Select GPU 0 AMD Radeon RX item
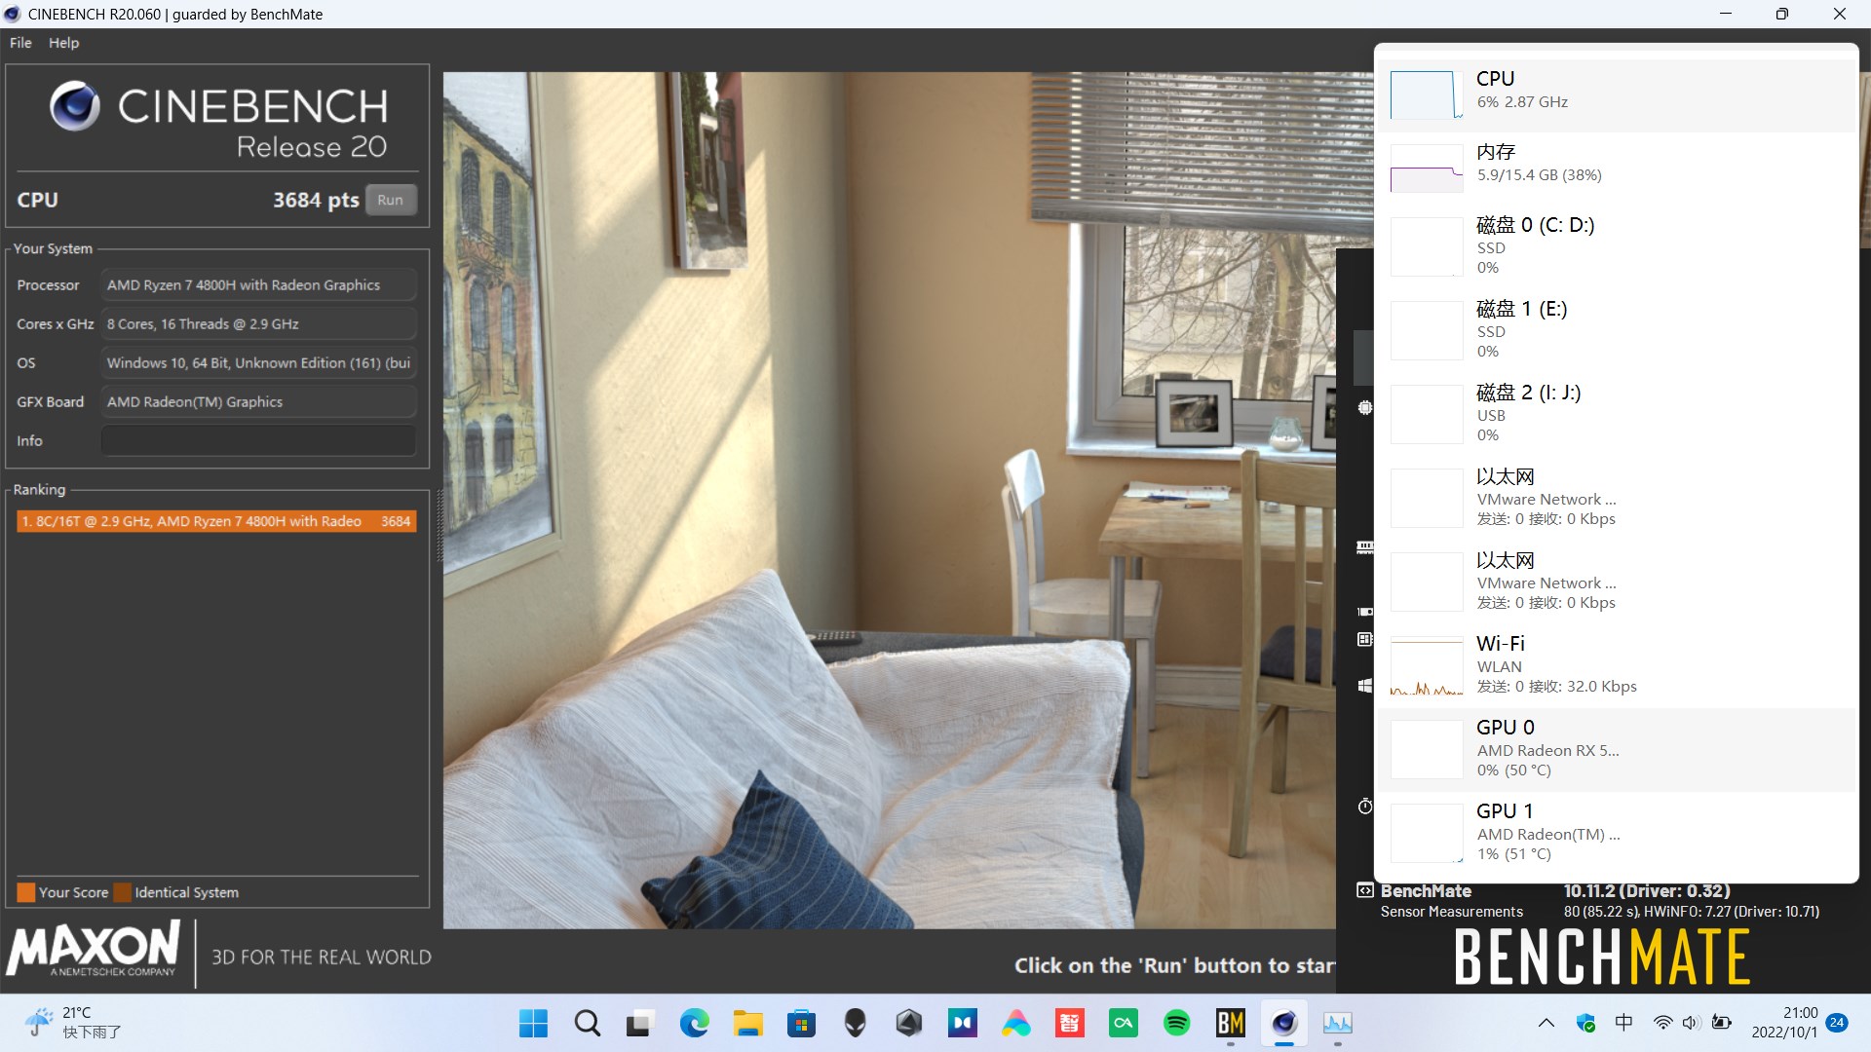Image resolution: width=1871 pixels, height=1052 pixels. coord(1618,748)
